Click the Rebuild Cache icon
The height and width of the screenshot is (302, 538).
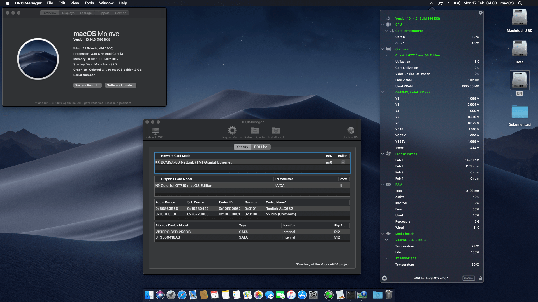tap(255, 130)
